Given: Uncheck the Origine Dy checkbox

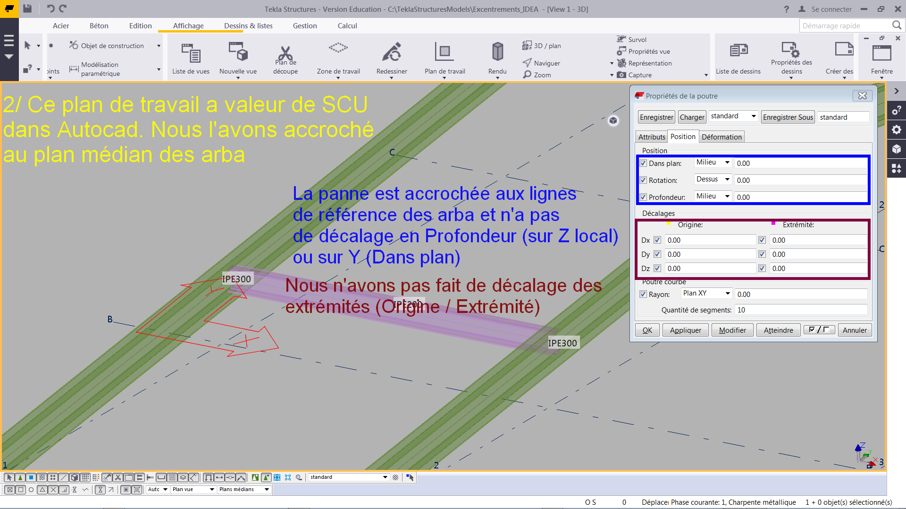Looking at the screenshot, I should pos(657,254).
